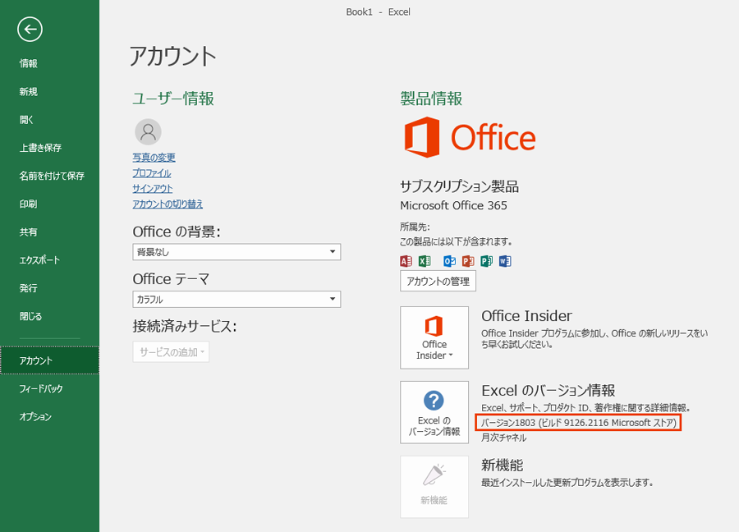
Task: Click the Publisher app icon
Action: [x=486, y=261]
